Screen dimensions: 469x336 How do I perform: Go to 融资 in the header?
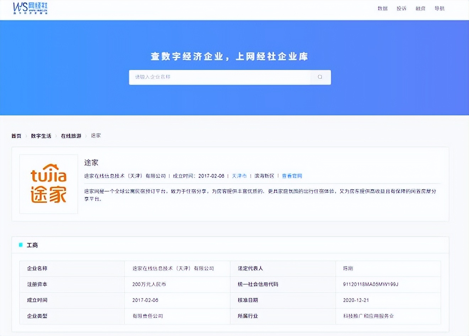pyautogui.click(x=420, y=9)
